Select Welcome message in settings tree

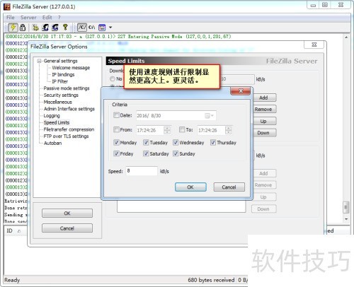coord(71,68)
